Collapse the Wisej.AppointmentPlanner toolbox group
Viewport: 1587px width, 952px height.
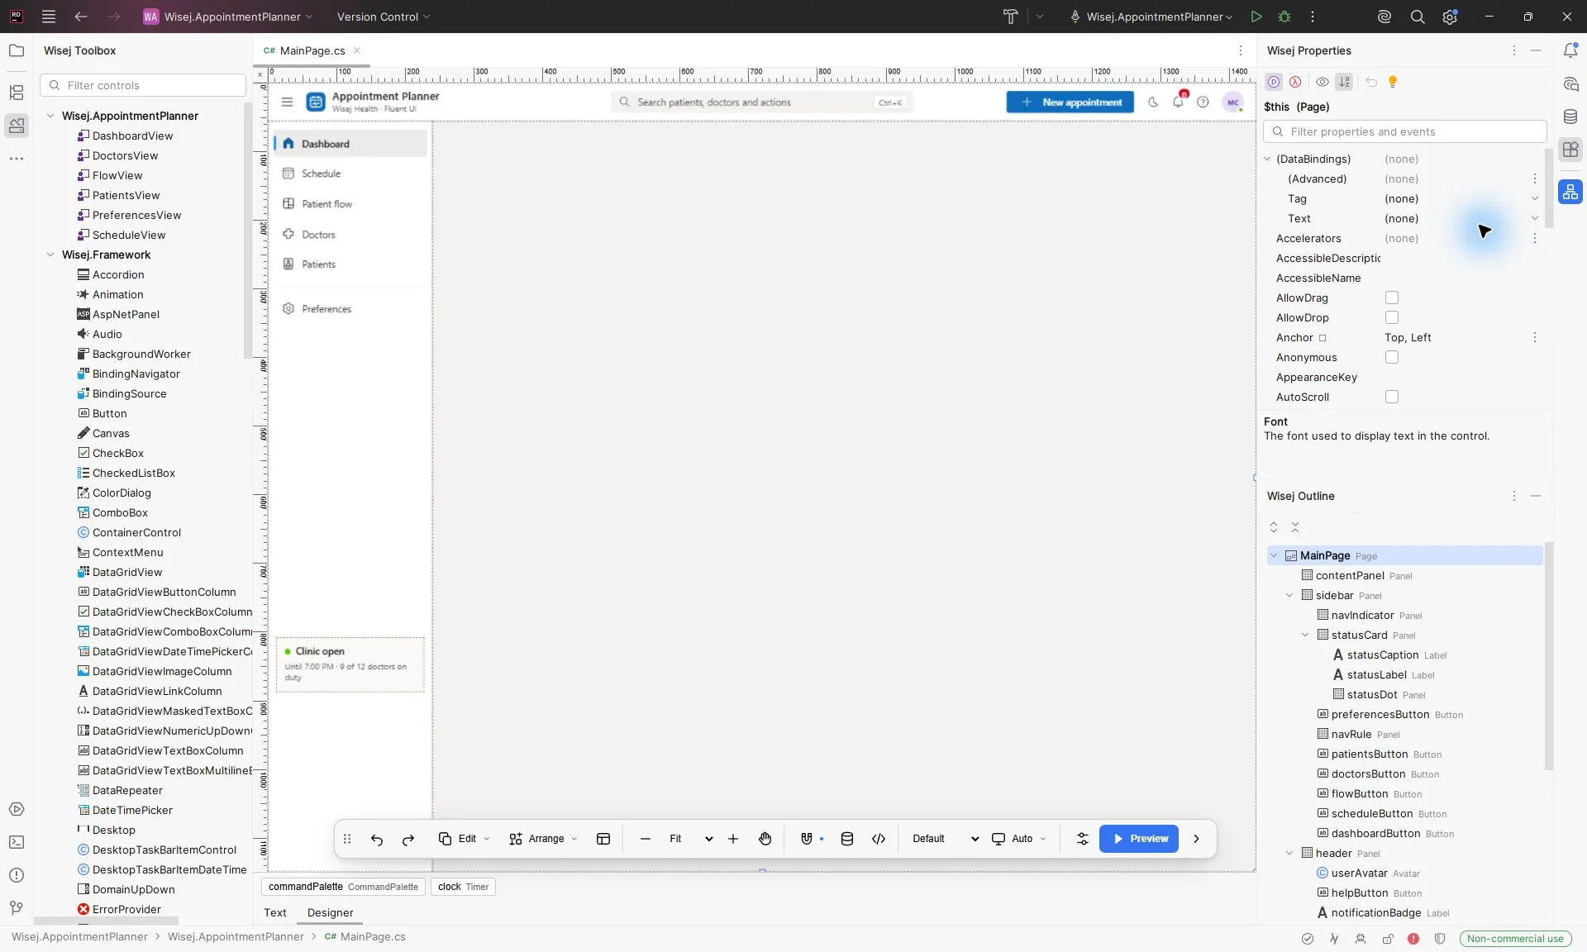point(50,116)
